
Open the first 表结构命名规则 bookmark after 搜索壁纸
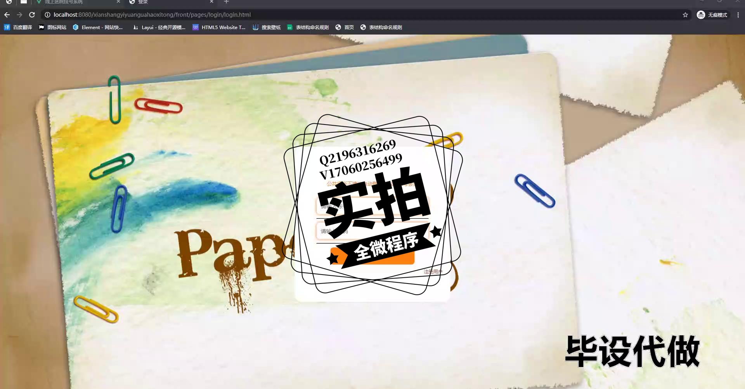[308, 27]
